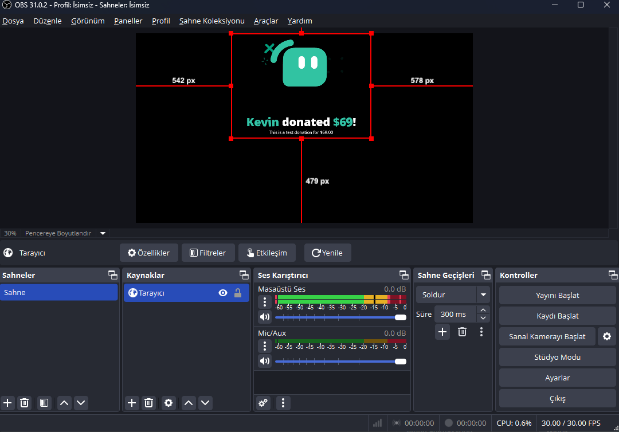Image resolution: width=619 pixels, height=432 pixels.
Task: Add a new scene with plus icon
Action: coord(7,403)
